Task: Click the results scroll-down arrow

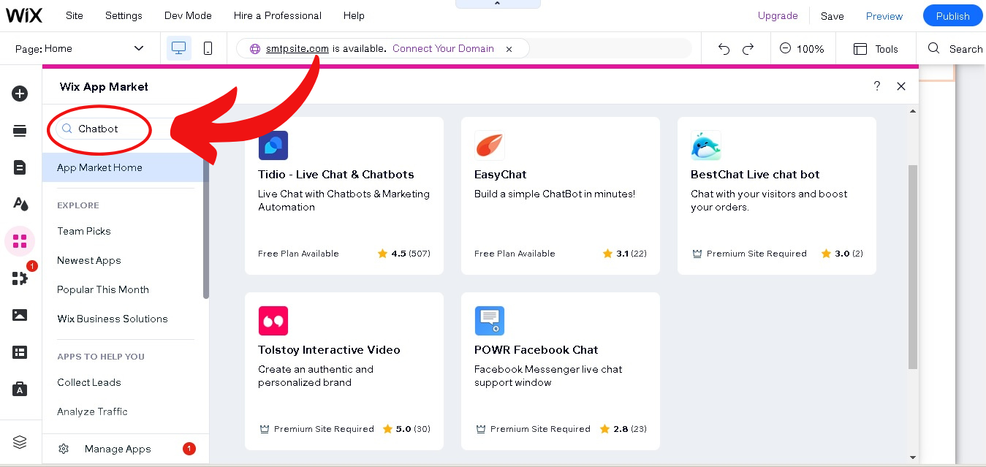Action: click(x=913, y=458)
